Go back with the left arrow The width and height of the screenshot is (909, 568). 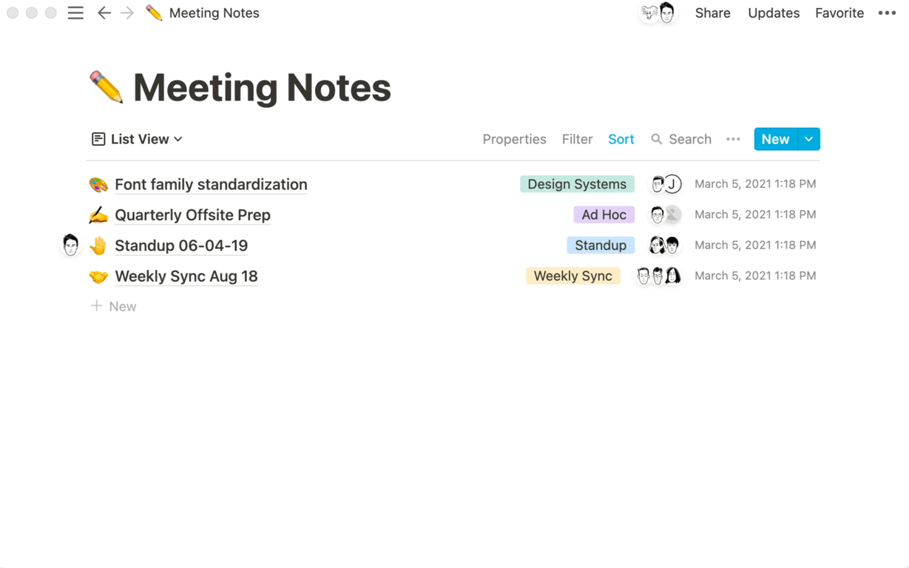click(104, 13)
